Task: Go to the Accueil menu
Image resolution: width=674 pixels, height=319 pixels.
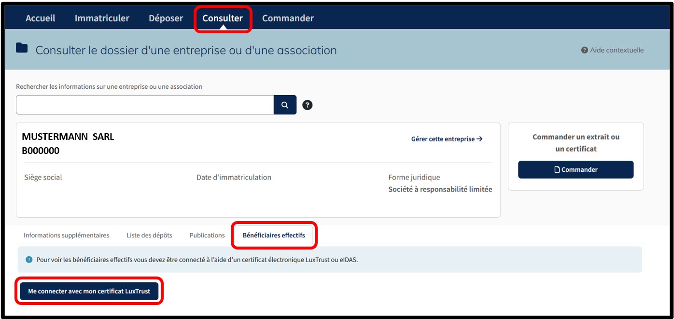Action: coord(40,18)
